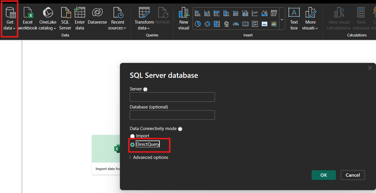The image size is (376, 193).
Task: Insert a pie chart visual
Action: [x=198, y=24]
